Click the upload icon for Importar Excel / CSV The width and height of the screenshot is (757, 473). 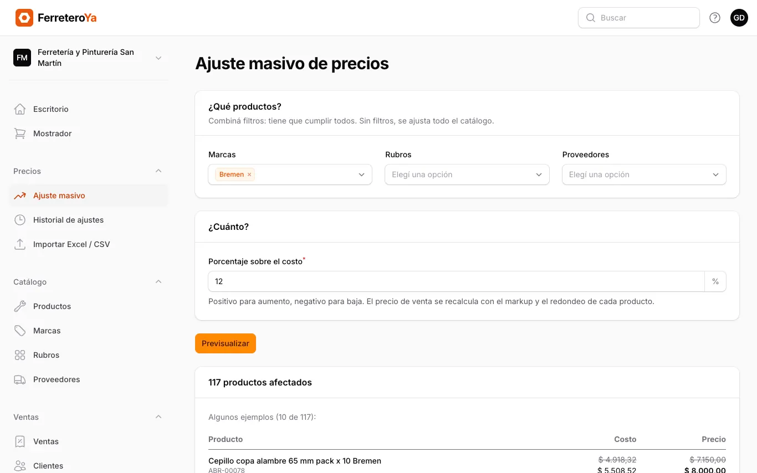(20, 244)
